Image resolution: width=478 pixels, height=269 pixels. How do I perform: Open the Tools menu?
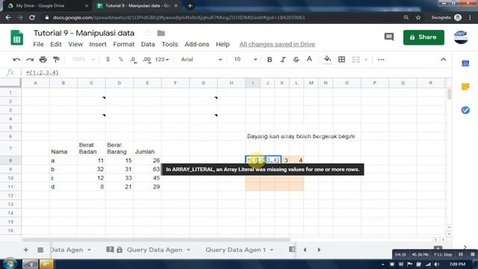tap(170, 44)
